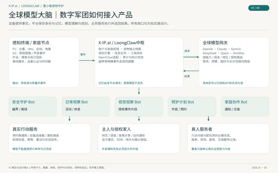This screenshot has width=278, height=173.
Task: Click the '家庭协作 Bot' card title
Action: 236,102
